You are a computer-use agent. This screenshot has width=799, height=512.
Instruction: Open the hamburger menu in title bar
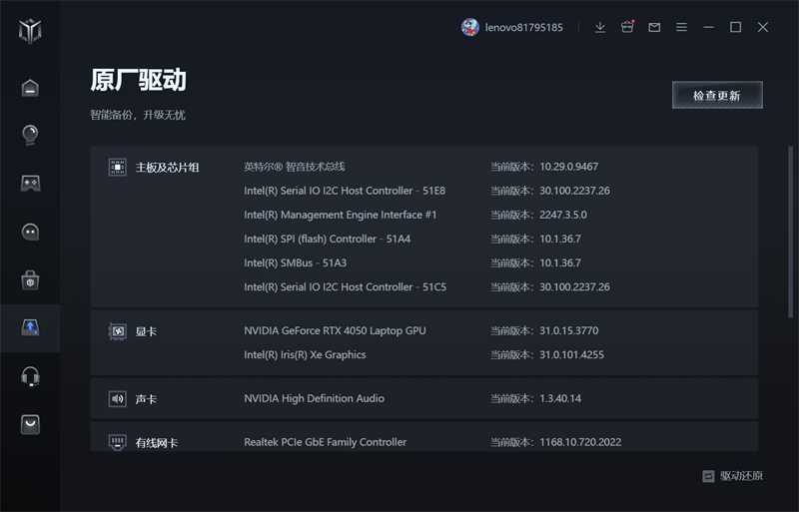pos(681,27)
